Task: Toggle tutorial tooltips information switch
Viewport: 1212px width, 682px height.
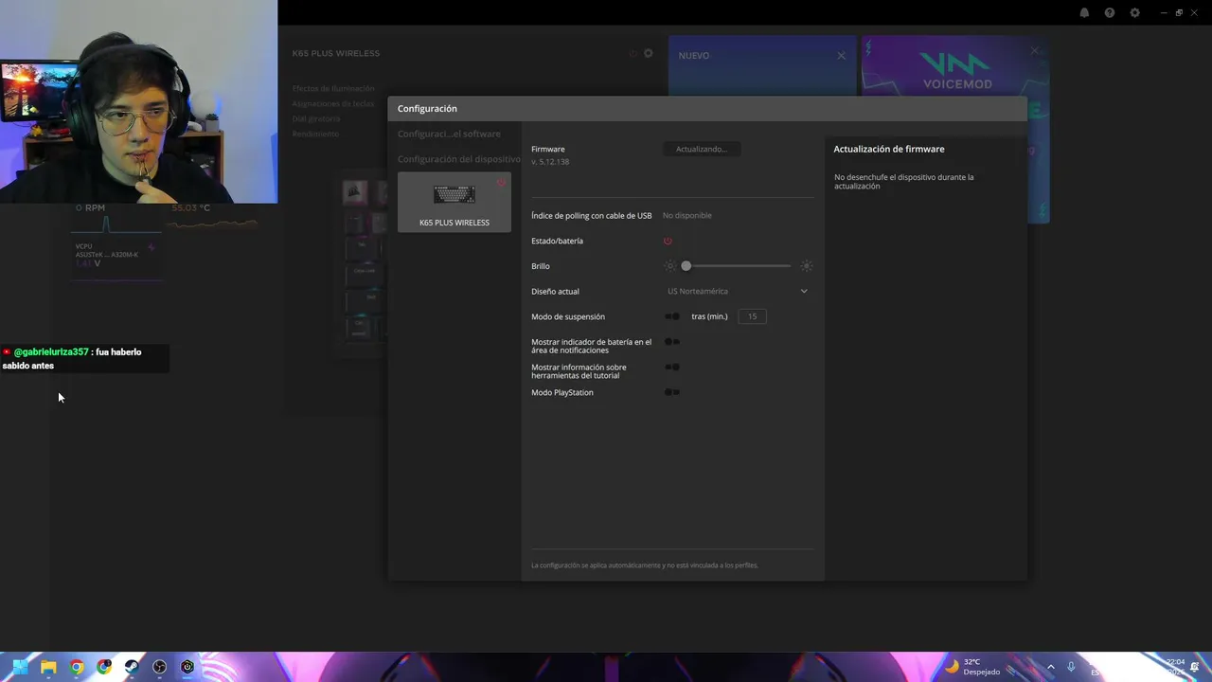Action: [672, 368]
